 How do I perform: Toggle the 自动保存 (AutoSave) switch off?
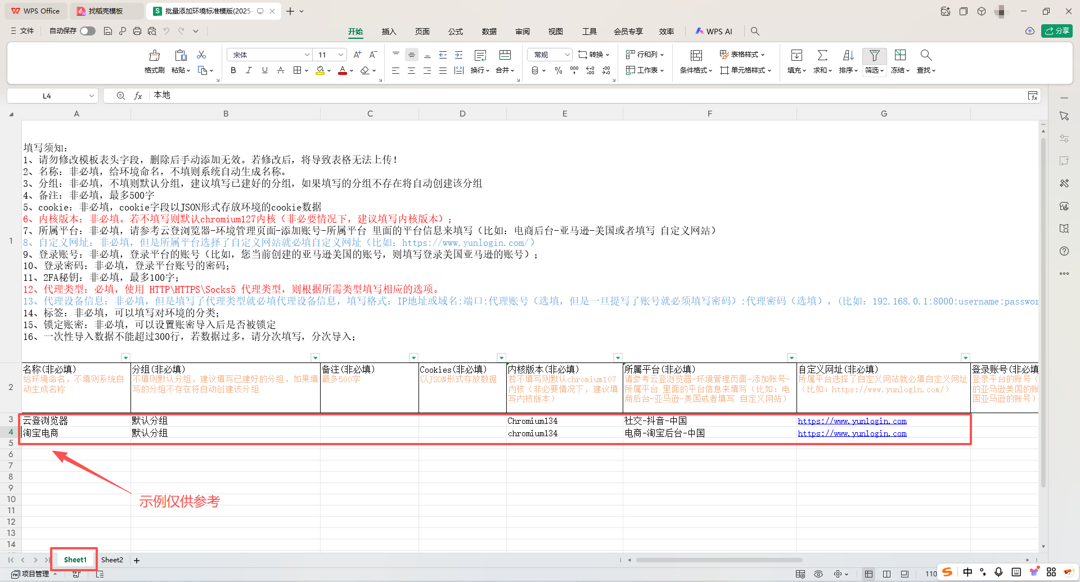pos(87,31)
